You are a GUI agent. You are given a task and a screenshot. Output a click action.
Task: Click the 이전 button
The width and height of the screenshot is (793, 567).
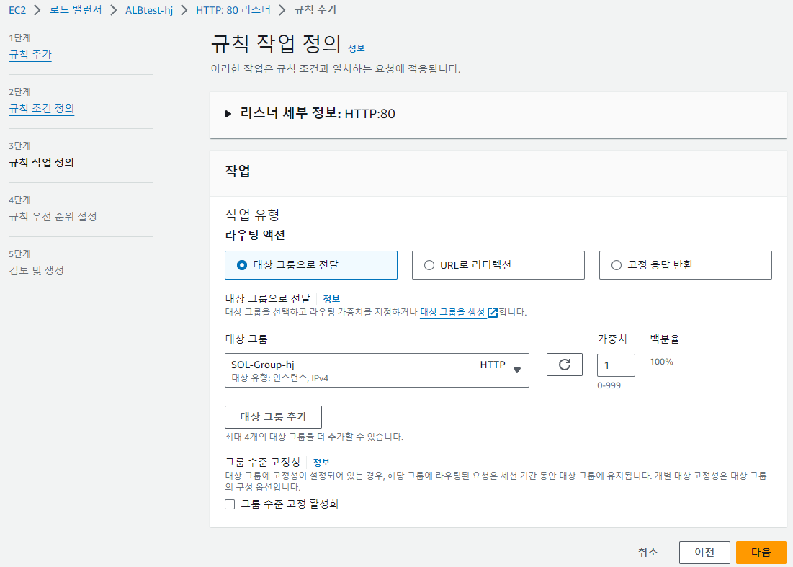click(x=704, y=553)
